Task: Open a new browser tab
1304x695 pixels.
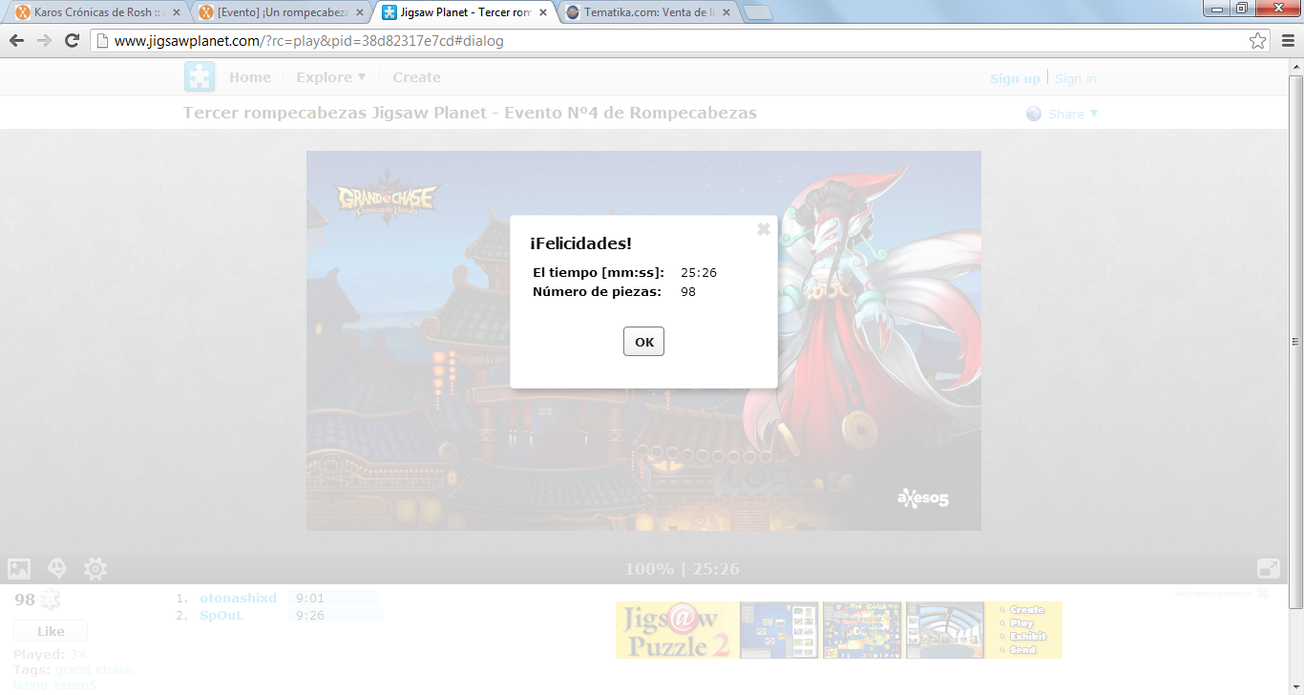Action: (x=758, y=13)
